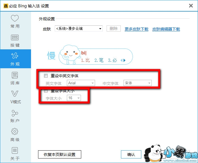Screen dimensions: 198x163
Task: Click the 删除 skin button
Action: click(113, 28)
